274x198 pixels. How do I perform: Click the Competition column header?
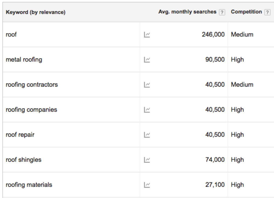(x=246, y=12)
